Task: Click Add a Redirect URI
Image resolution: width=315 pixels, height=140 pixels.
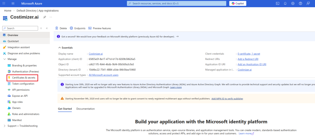Action: [248, 59]
